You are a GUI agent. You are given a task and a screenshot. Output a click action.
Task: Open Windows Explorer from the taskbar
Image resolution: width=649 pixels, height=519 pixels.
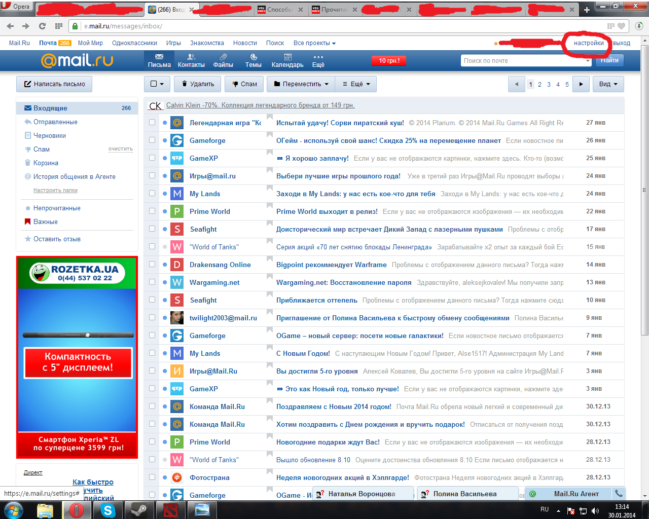coord(46,510)
